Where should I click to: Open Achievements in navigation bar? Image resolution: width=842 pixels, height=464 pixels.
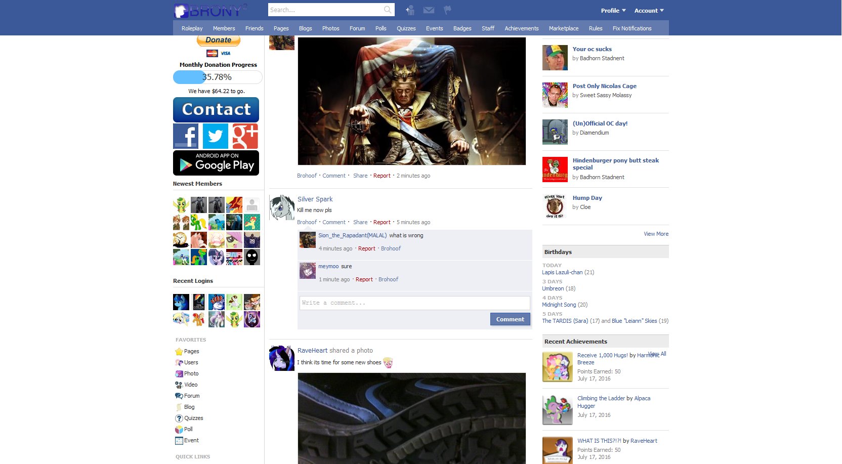(x=521, y=28)
